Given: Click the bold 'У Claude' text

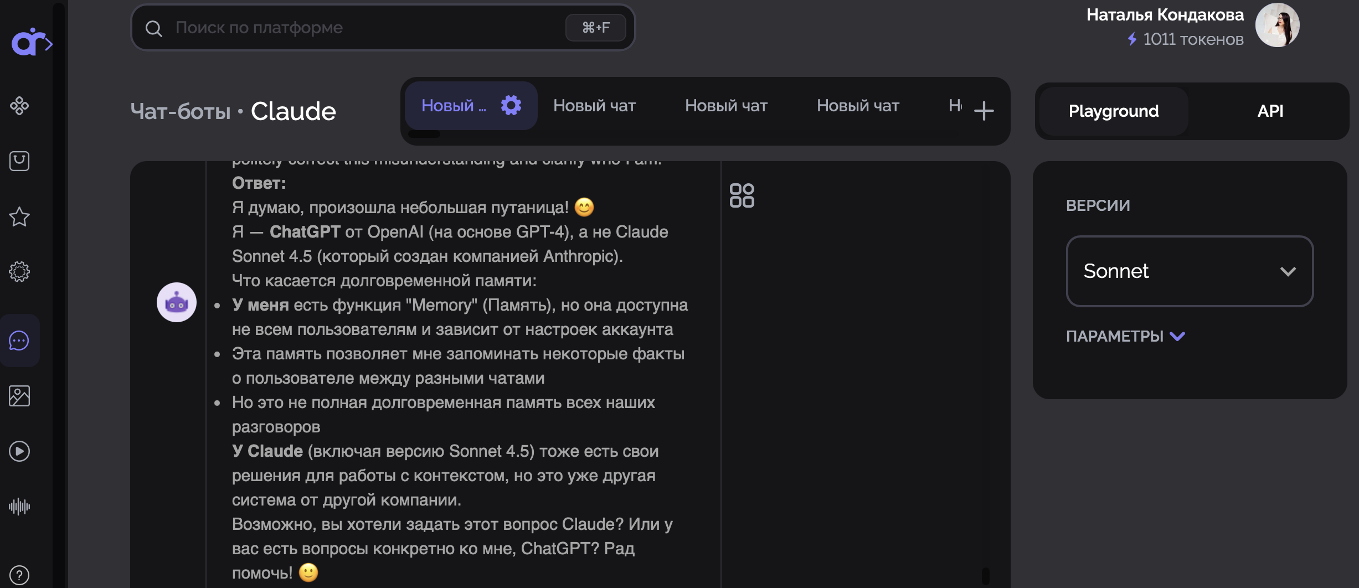Looking at the screenshot, I should pyautogui.click(x=267, y=451).
